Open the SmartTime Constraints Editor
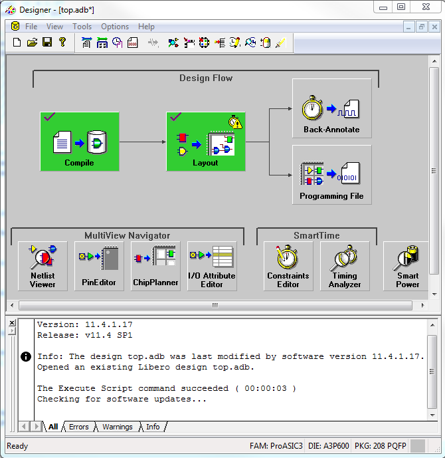 tap(288, 266)
